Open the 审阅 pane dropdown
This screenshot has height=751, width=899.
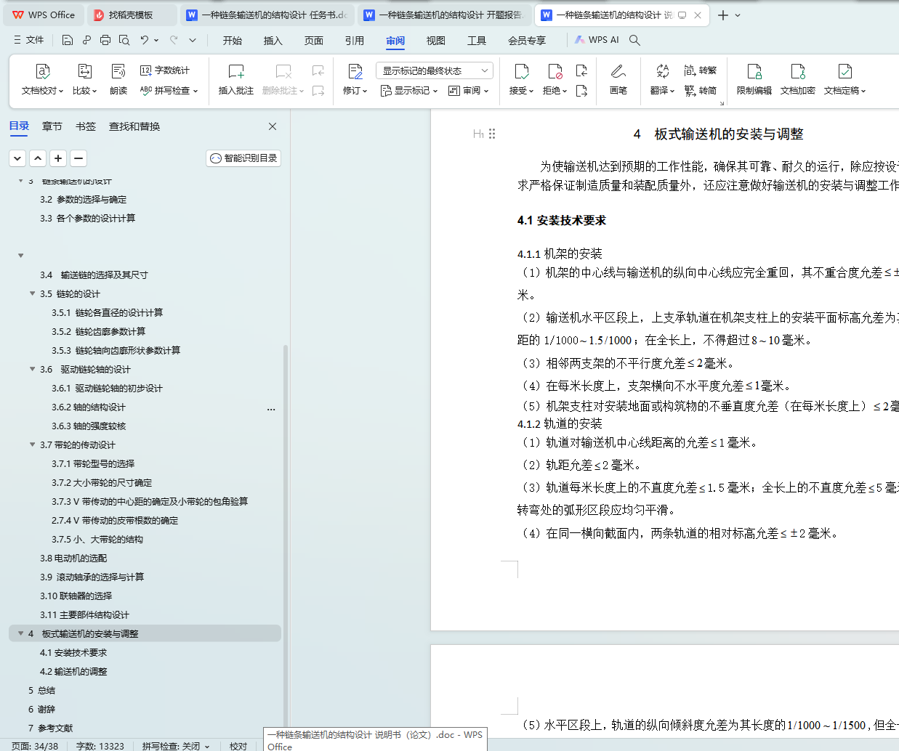pos(469,91)
